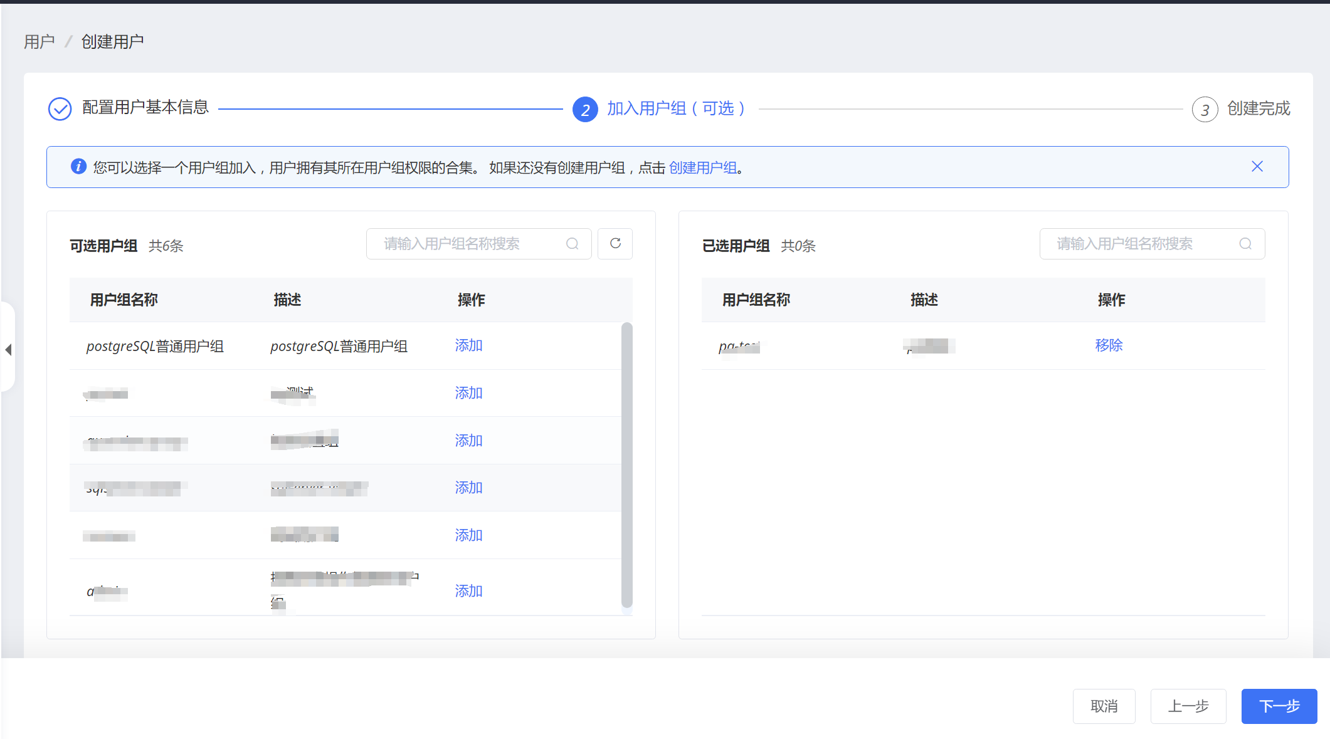Viewport: 1330px width, 739px height.
Task: Click the 已选用户组 title
Action: (x=736, y=246)
